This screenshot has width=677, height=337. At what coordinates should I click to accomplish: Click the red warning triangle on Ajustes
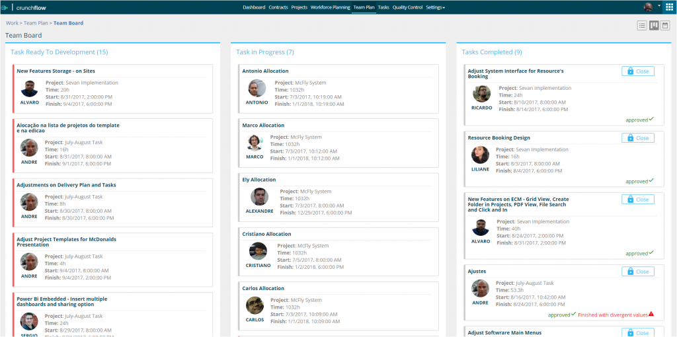pyautogui.click(x=651, y=315)
